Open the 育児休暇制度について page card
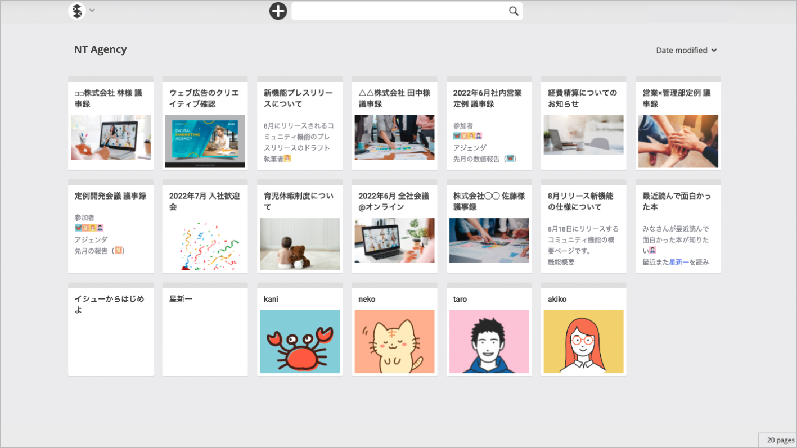 pos(300,227)
